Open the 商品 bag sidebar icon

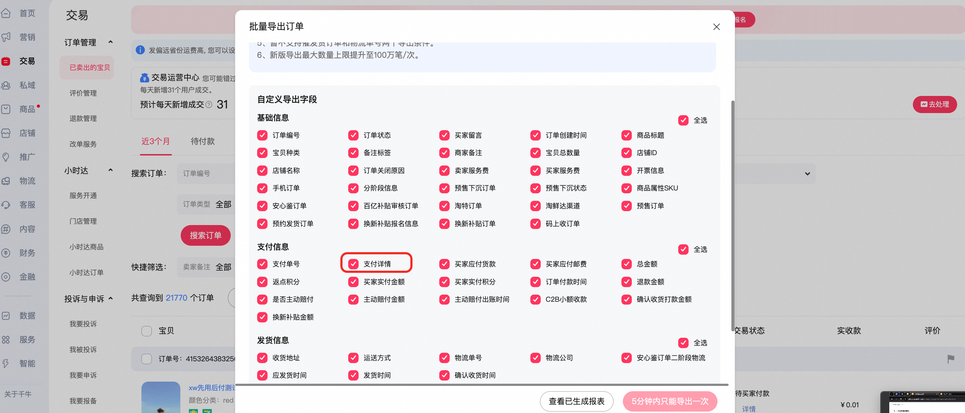point(6,109)
